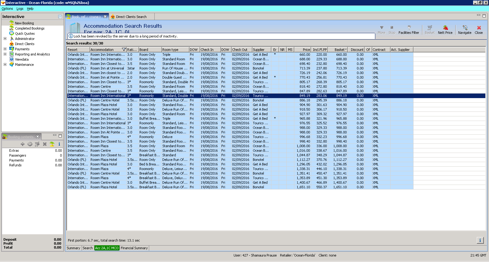The width and height of the screenshot is (489, 262).
Task: Switch to the Financial Summary tab
Action: coord(134,248)
